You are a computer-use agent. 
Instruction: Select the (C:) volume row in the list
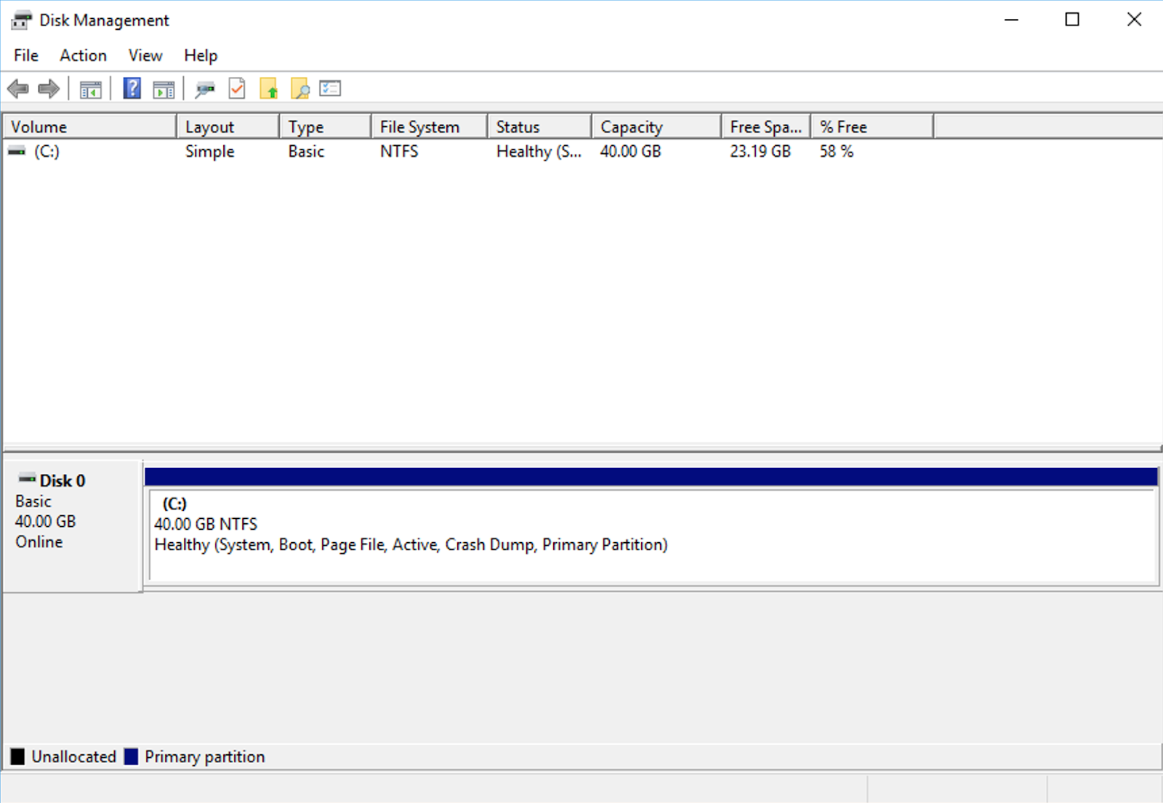[x=468, y=151]
